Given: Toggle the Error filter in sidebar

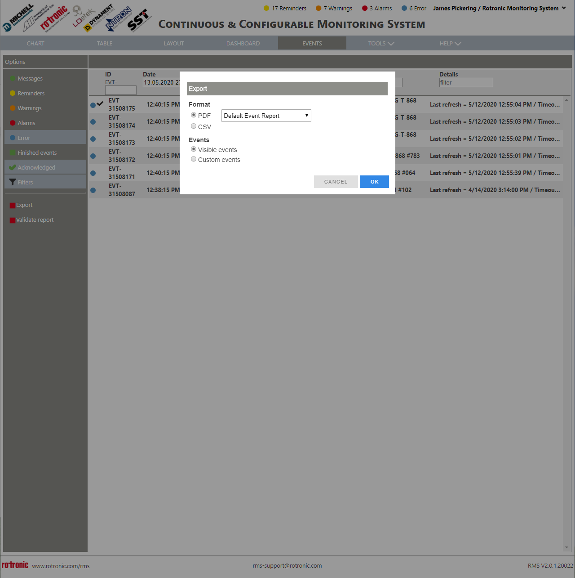Looking at the screenshot, I should (x=45, y=138).
